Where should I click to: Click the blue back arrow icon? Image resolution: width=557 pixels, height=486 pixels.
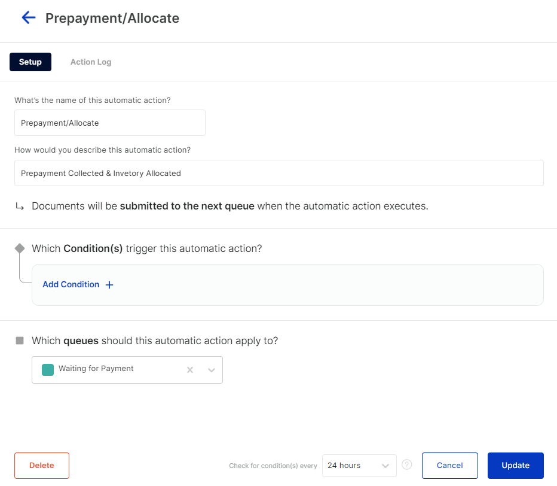[x=29, y=17]
